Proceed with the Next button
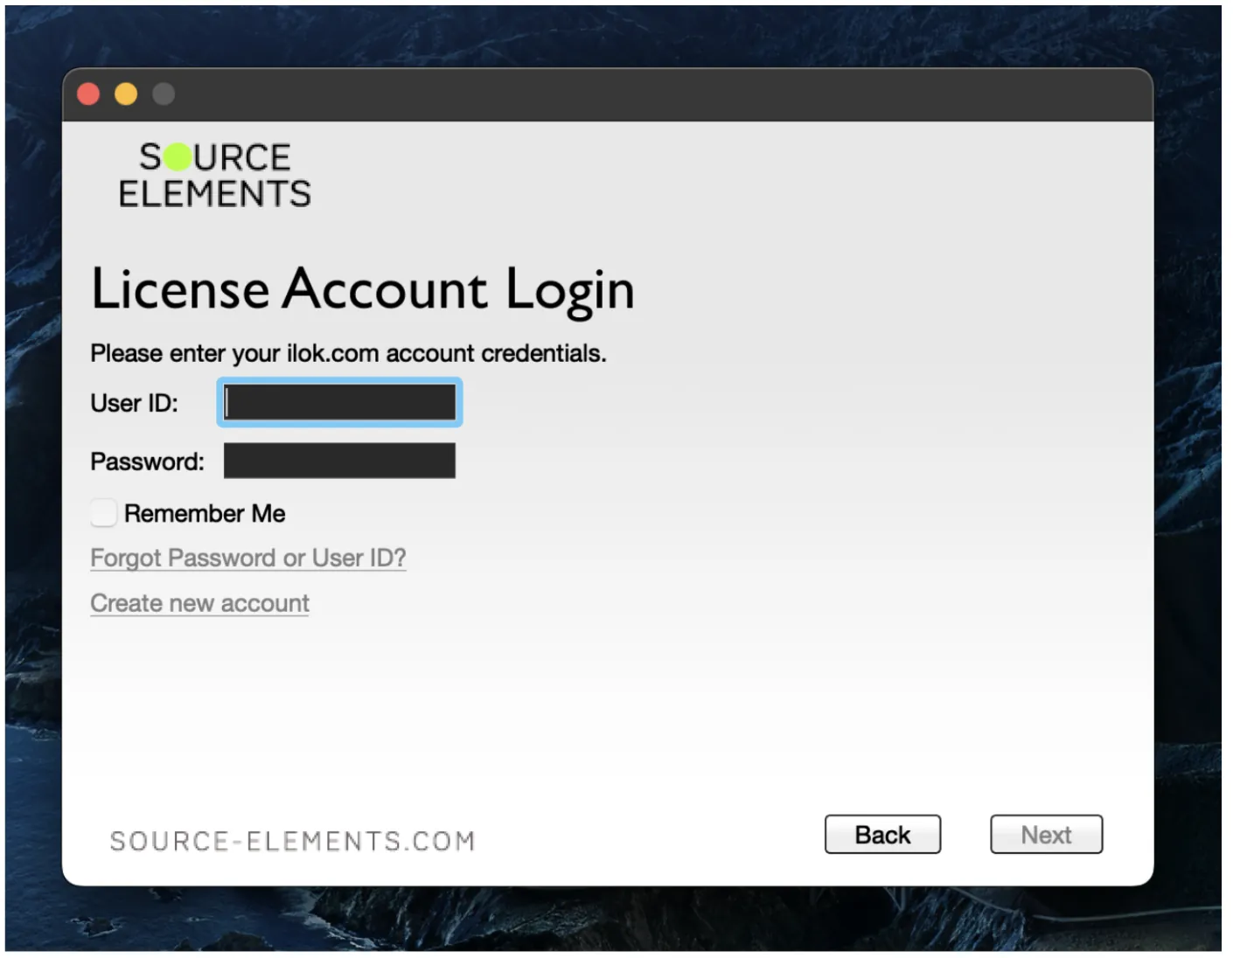Image resolution: width=1233 pixels, height=958 pixels. click(x=1046, y=835)
